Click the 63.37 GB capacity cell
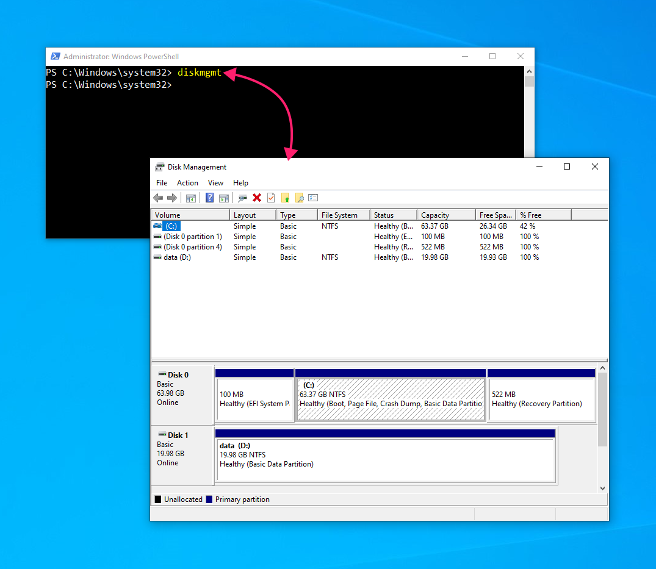This screenshot has height=569, width=656. click(434, 226)
